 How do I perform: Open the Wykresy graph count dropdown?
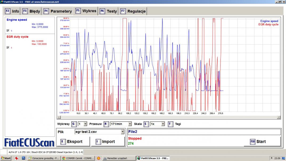(x=85, y=124)
